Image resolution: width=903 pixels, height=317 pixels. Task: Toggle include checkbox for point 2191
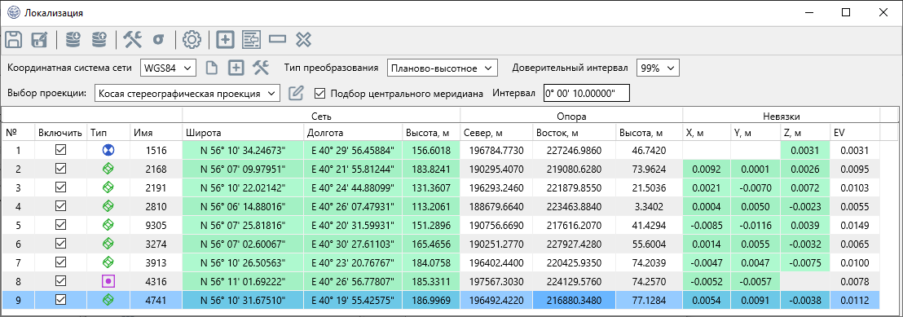[x=60, y=187]
